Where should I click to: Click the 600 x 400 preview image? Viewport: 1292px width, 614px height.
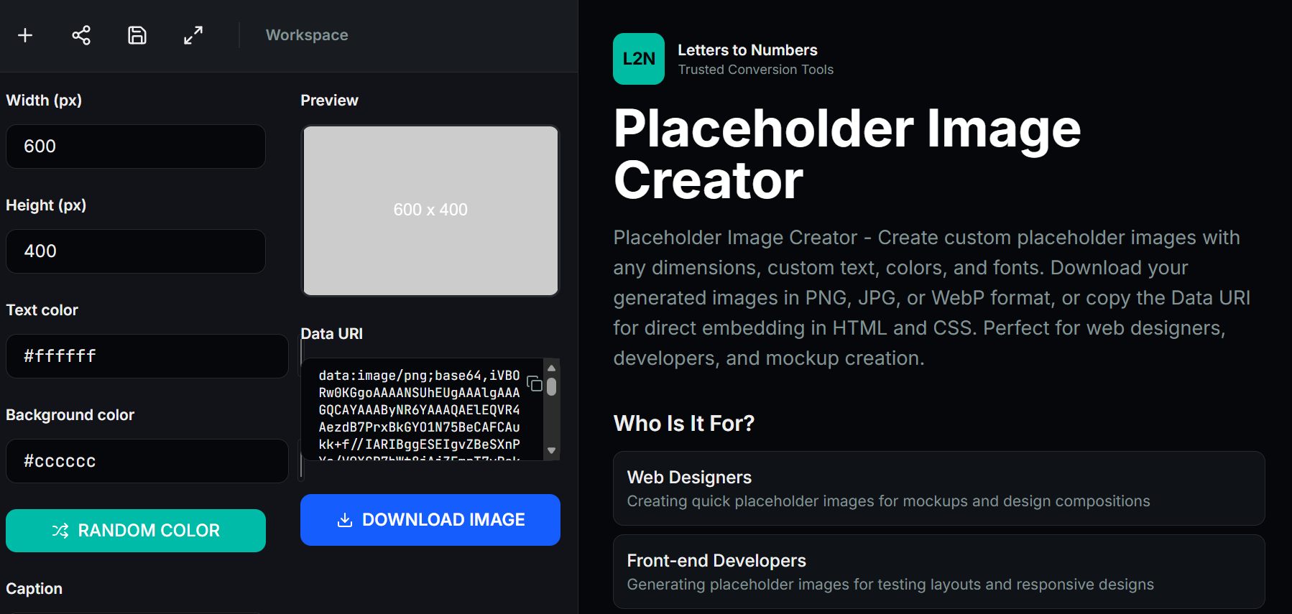[430, 210]
